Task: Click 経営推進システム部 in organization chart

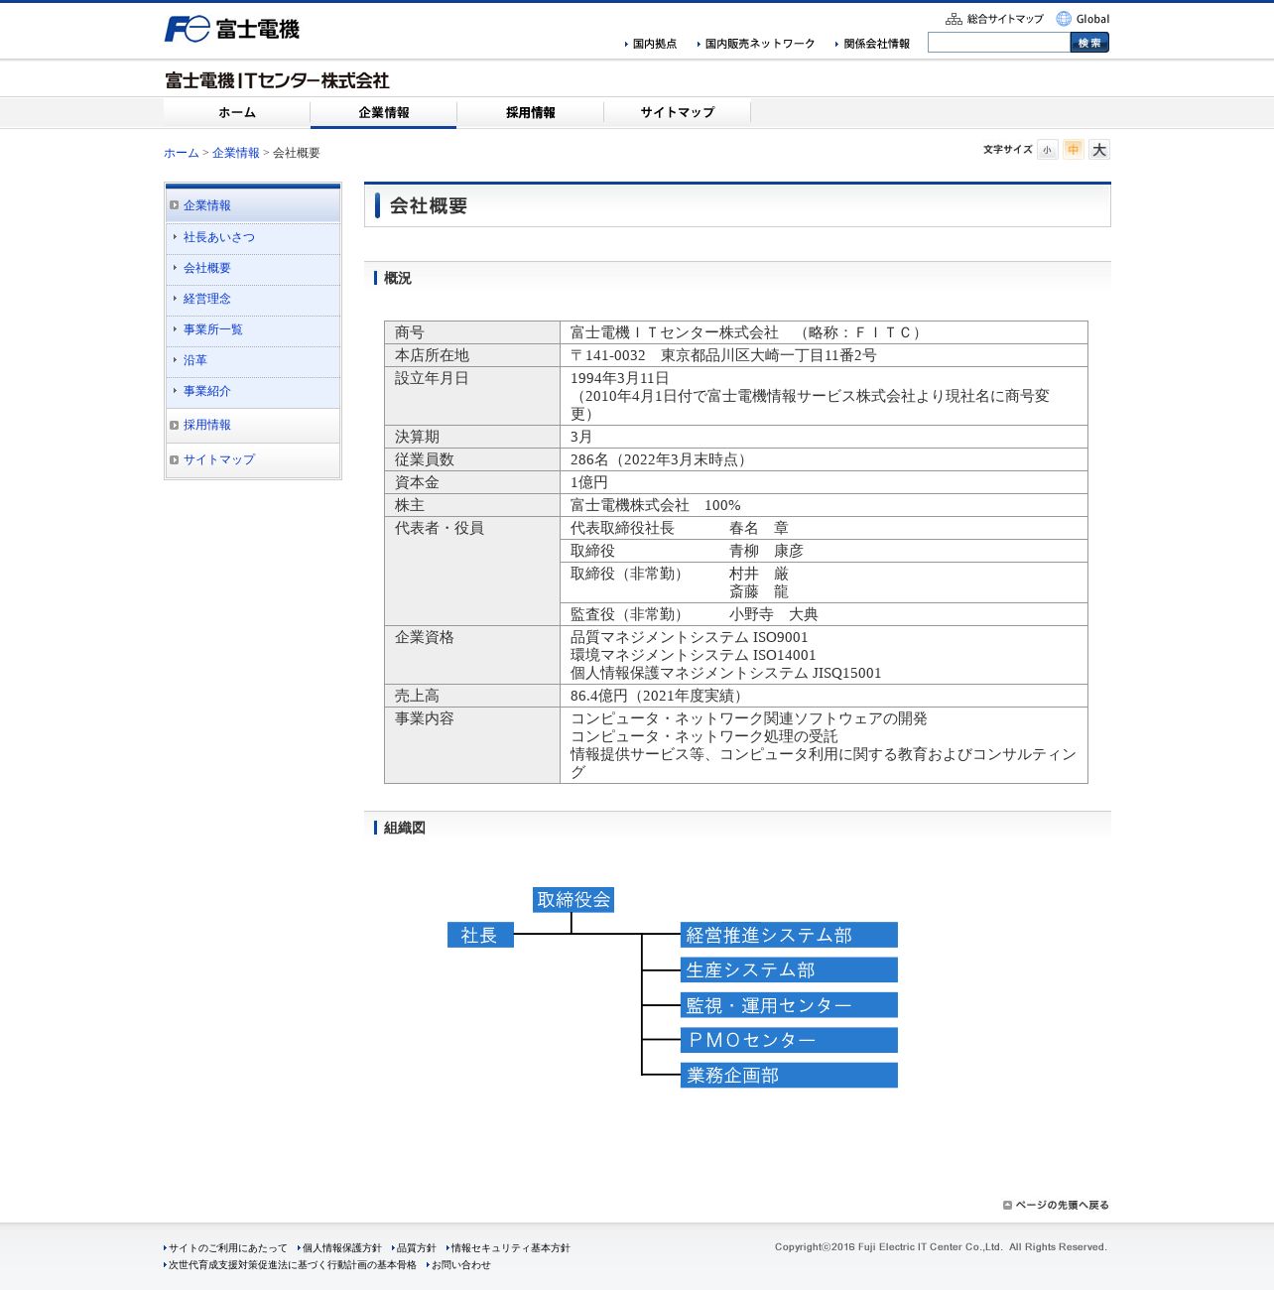Action: pos(789,935)
